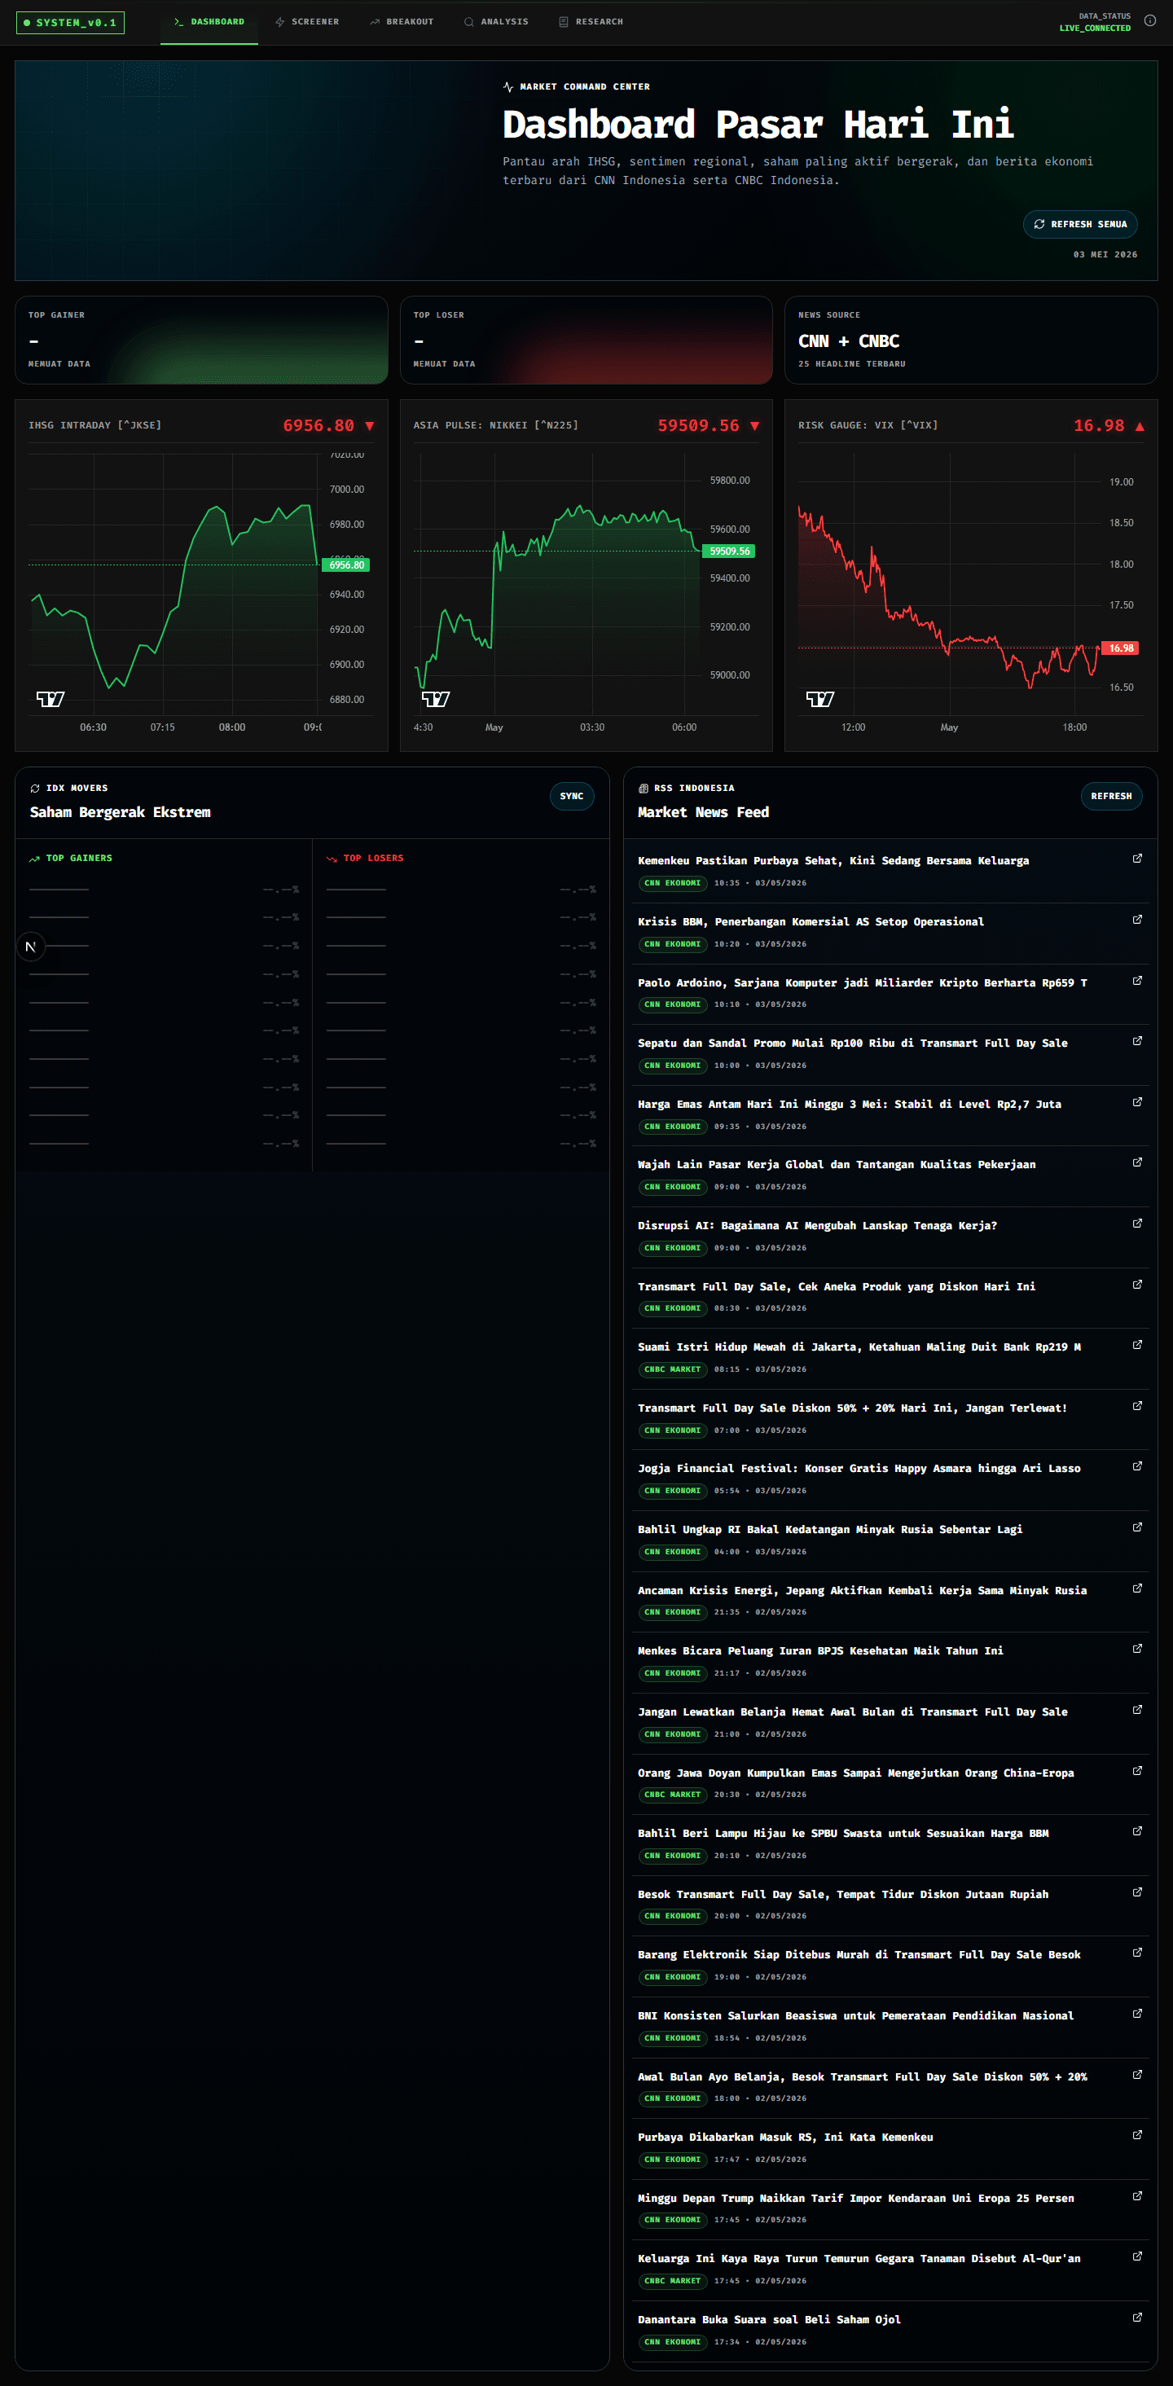Viewport: 1173px width, 2386px height.
Task: Open external link for Kemenkeu Pastikan Purbaya Sehat
Action: pyautogui.click(x=1137, y=859)
